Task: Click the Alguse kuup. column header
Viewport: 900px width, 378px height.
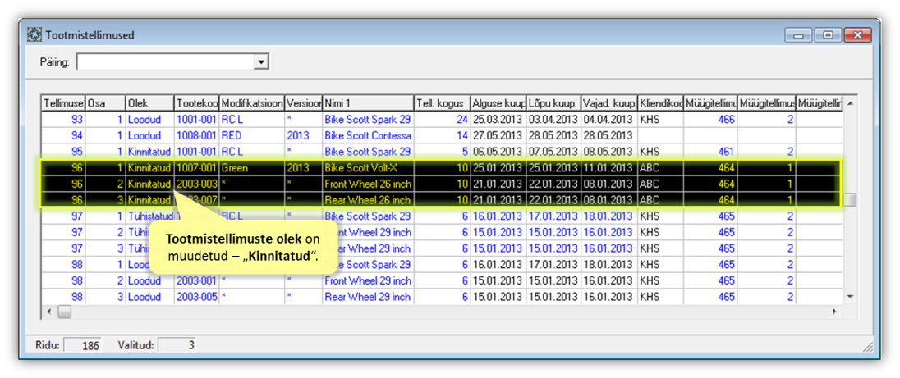Action: pyautogui.click(x=498, y=103)
